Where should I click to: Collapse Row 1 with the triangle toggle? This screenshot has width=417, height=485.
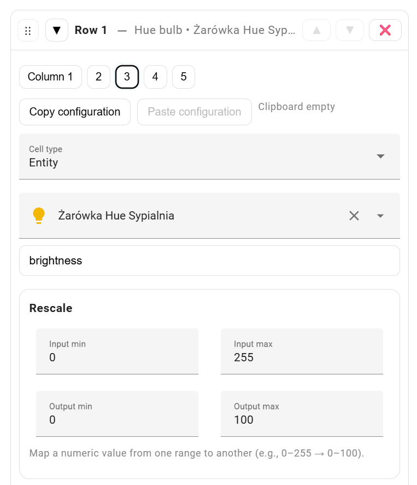tap(57, 31)
